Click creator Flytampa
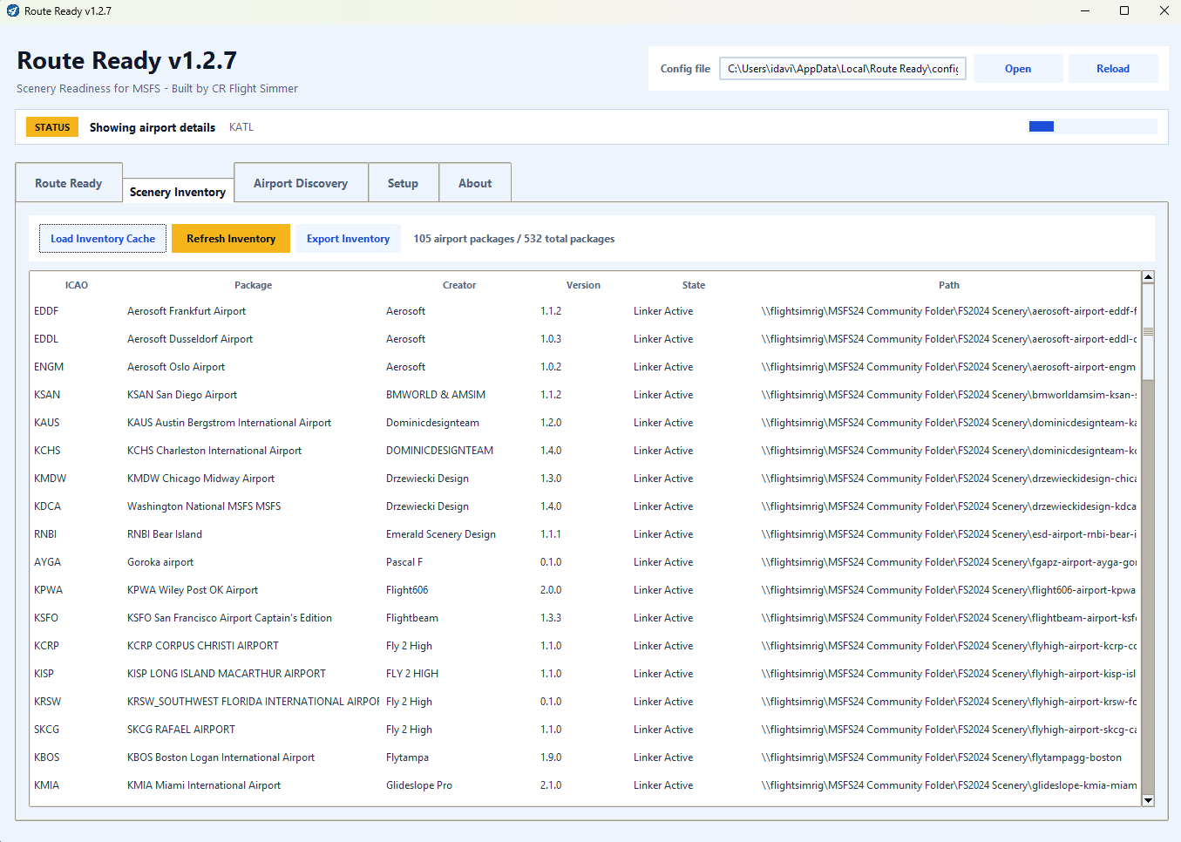 coord(407,757)
